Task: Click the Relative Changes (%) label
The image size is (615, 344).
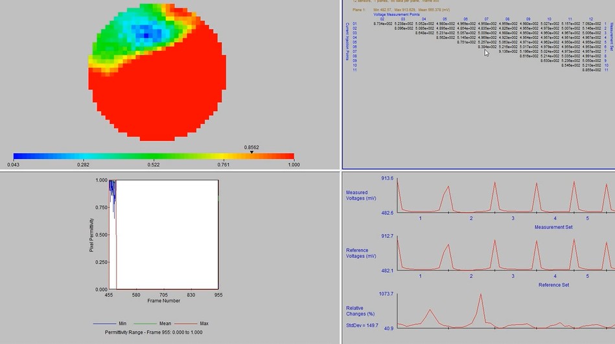Action: (360, 311)
